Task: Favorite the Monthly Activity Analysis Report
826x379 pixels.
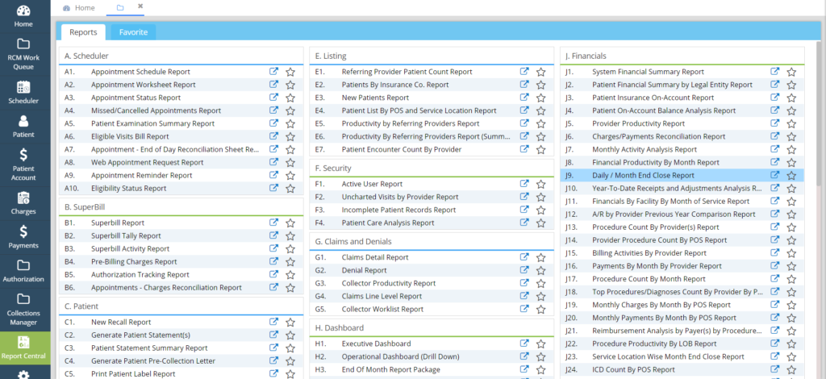Action: click(x=791, y=150)
